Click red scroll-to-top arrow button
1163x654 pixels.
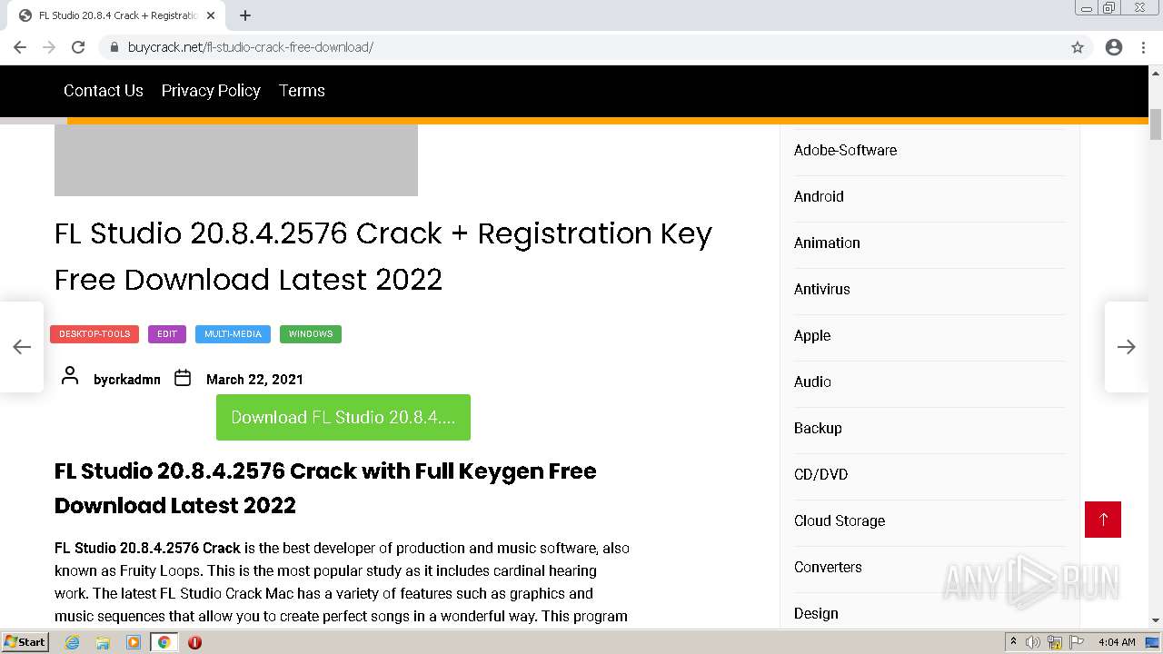pyautogui.click(x=1103, y=520)
